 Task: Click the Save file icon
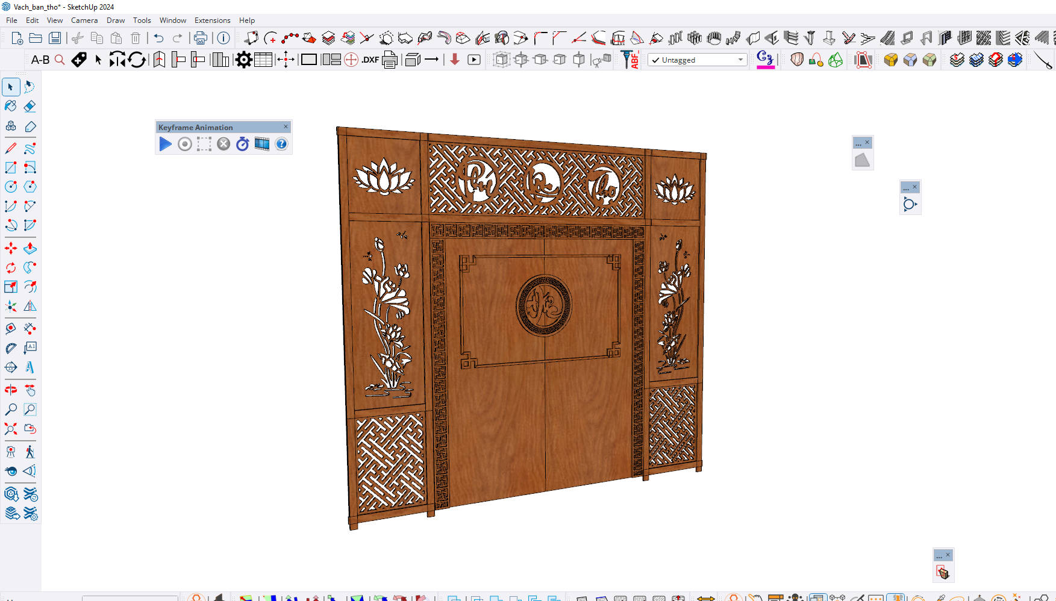(55, 39)
